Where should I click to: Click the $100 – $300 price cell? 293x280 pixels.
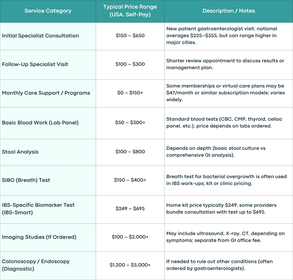pos(130,65)
